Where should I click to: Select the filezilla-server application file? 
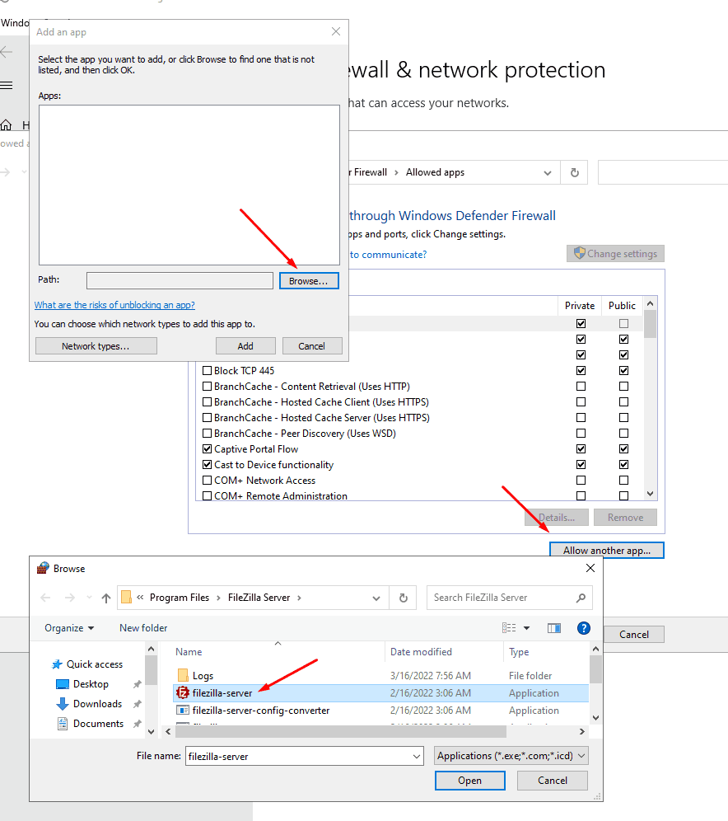[380, 692]
